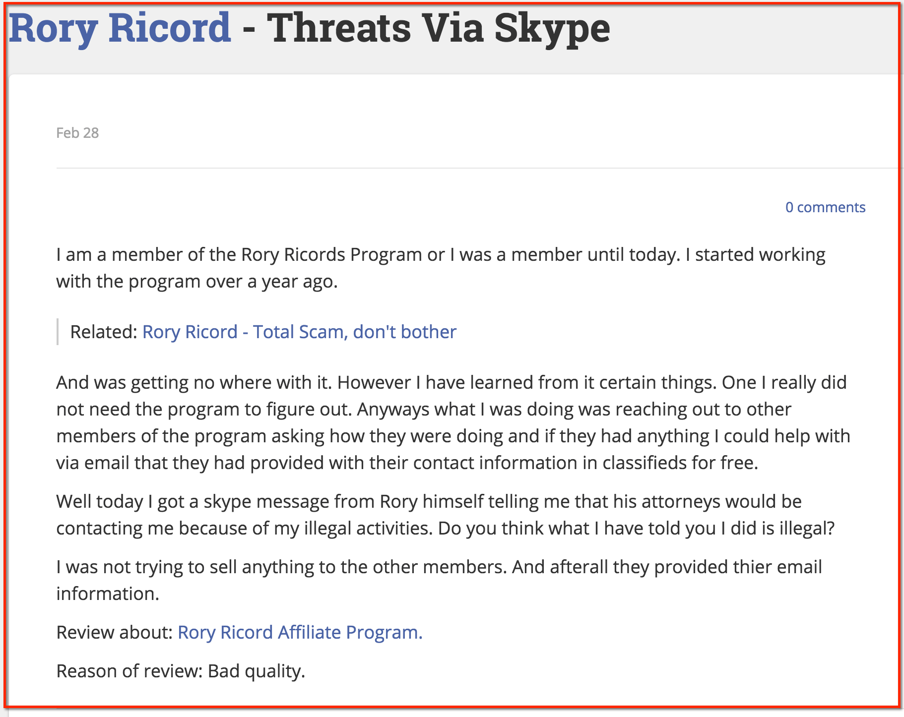904x717 pixels.
Task: Click the paragraph starting 'And was getting no where'
Action: click(453, 422)
